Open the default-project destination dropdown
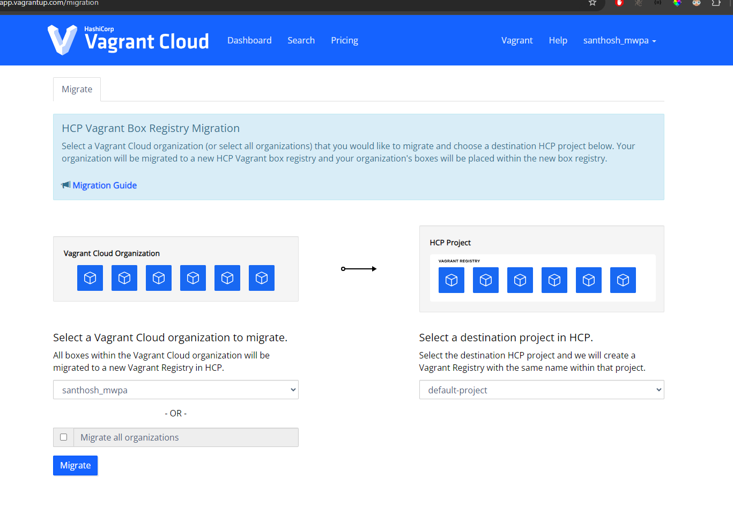Viewport: 733px width, 513px height. tap(541, 390)
